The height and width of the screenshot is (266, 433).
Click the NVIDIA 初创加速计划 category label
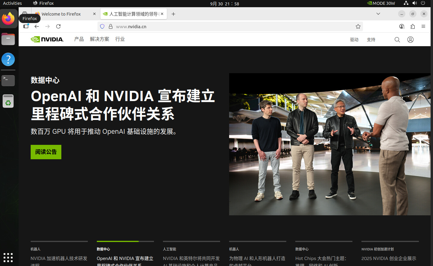coord(377,249)
